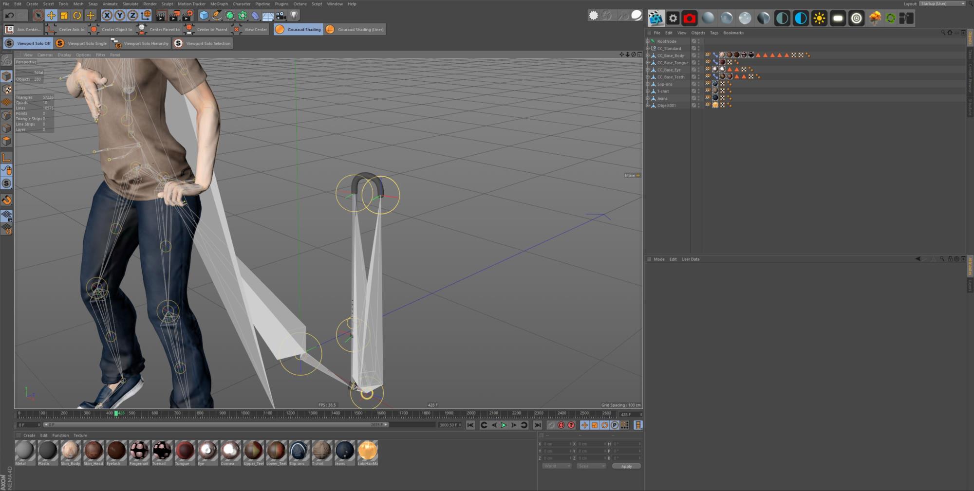The image size is (974, 491).
Task: Toggle the Z axis lock
Action: tap(132, 16)
